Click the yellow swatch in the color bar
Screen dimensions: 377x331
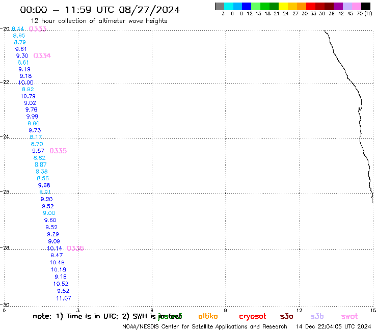click(x=283, y=6)
